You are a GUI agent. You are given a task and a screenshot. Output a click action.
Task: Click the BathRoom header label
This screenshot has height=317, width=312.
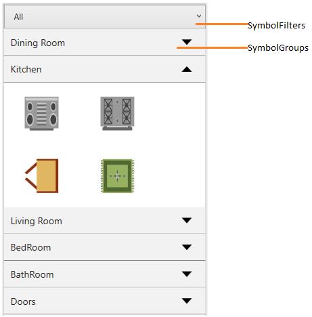coord(32,274)
